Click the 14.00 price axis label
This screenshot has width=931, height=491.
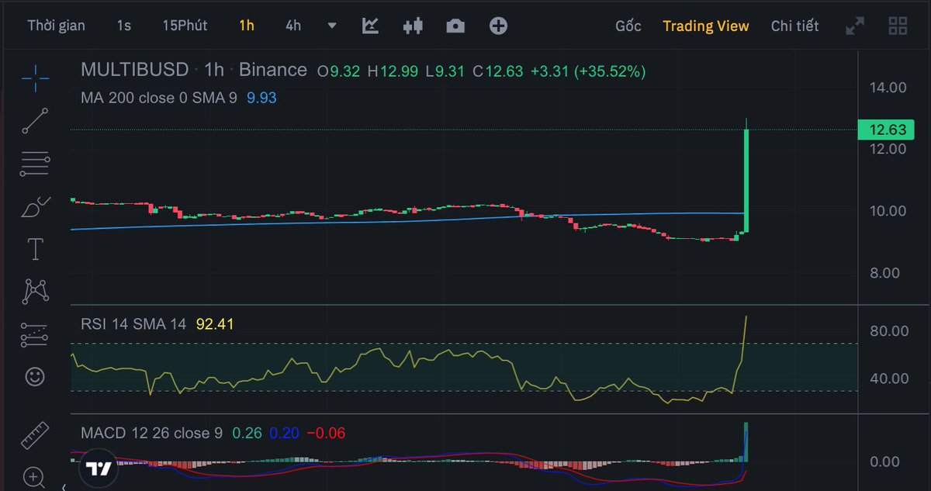tap(888, 88)
